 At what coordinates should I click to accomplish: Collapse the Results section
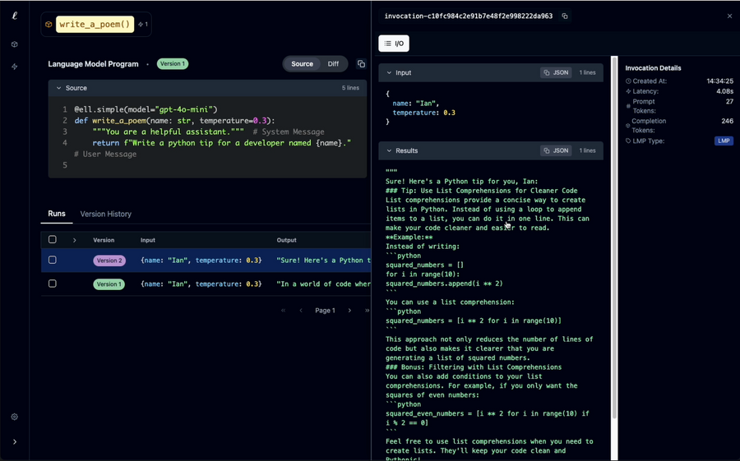tap(389, 150)
